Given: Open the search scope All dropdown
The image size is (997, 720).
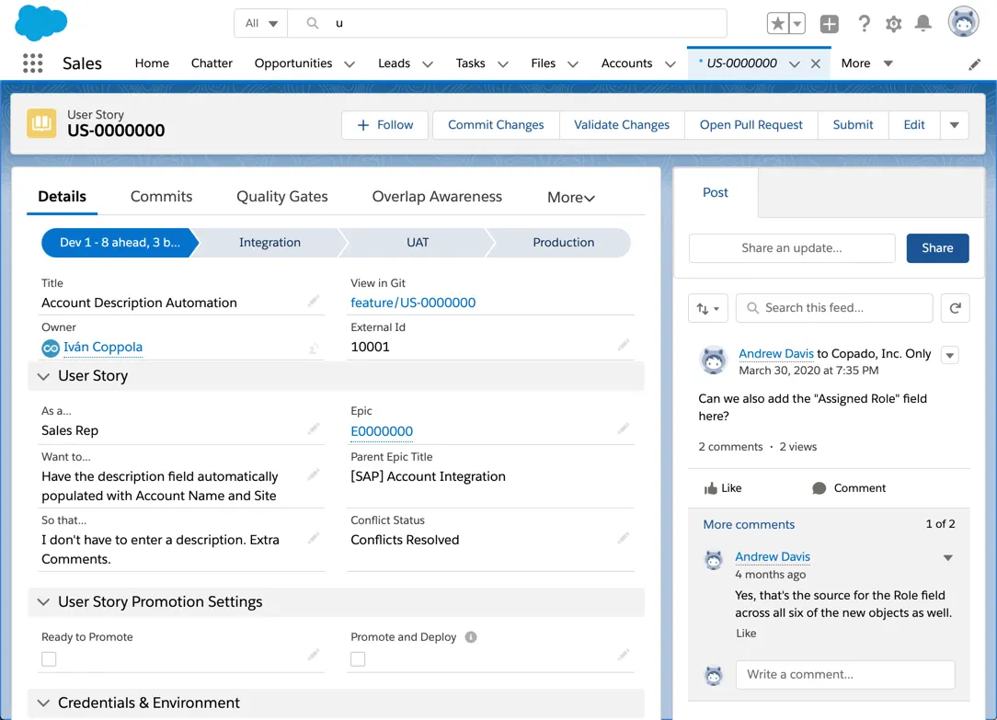Looking at the screenshot, I should tap(261, 24).
